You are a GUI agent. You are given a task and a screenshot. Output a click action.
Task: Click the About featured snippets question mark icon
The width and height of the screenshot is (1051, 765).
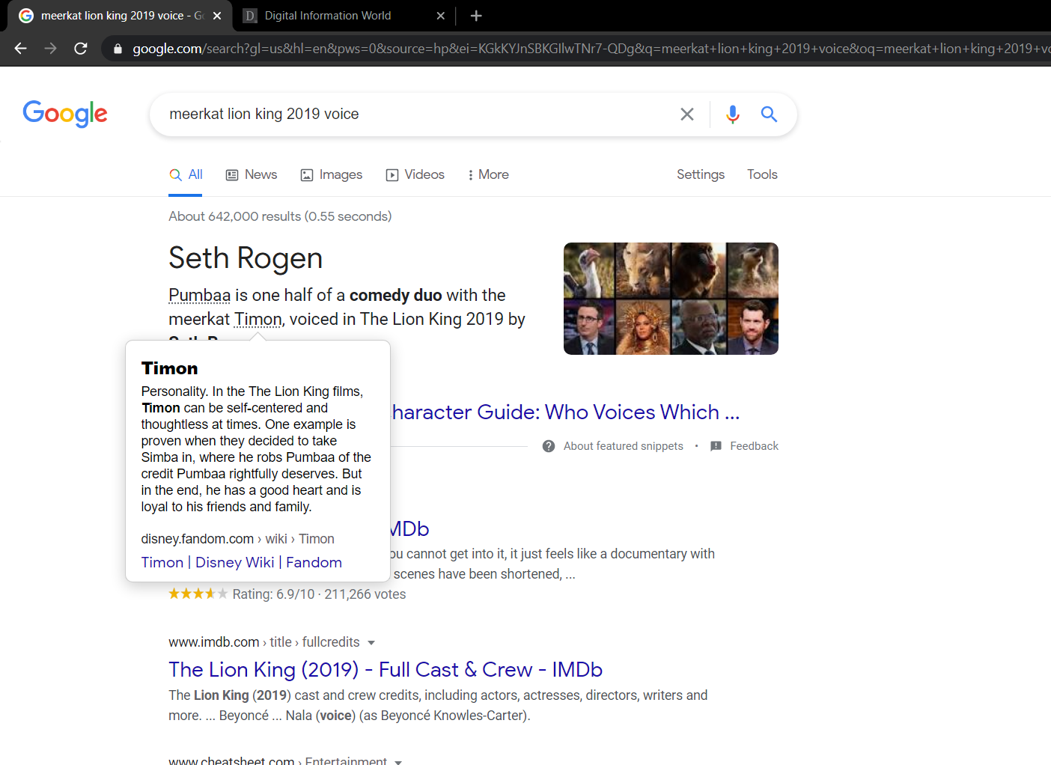pyautogui.click(x=549, y=446)
